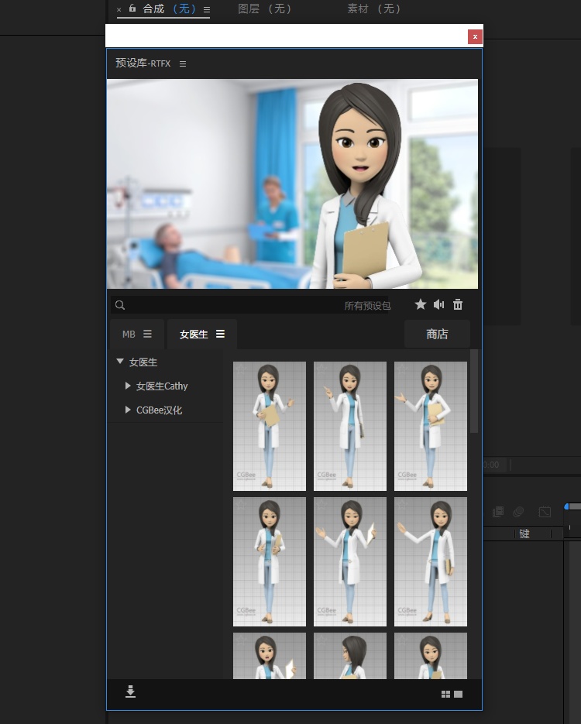
Task: Select the CGBee汉化 tree item
Action: point(159,410)
